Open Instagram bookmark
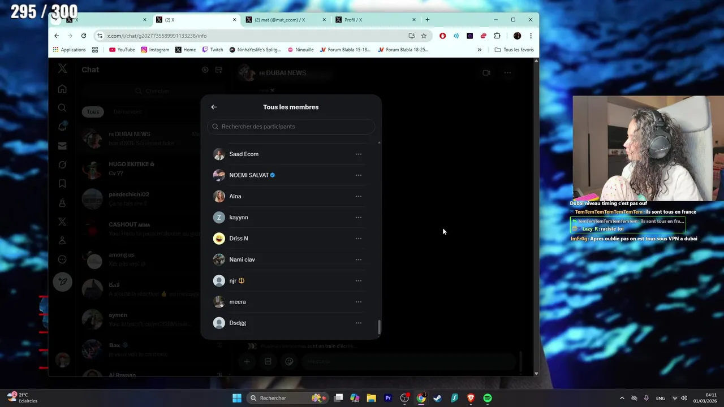 [155, 50]
